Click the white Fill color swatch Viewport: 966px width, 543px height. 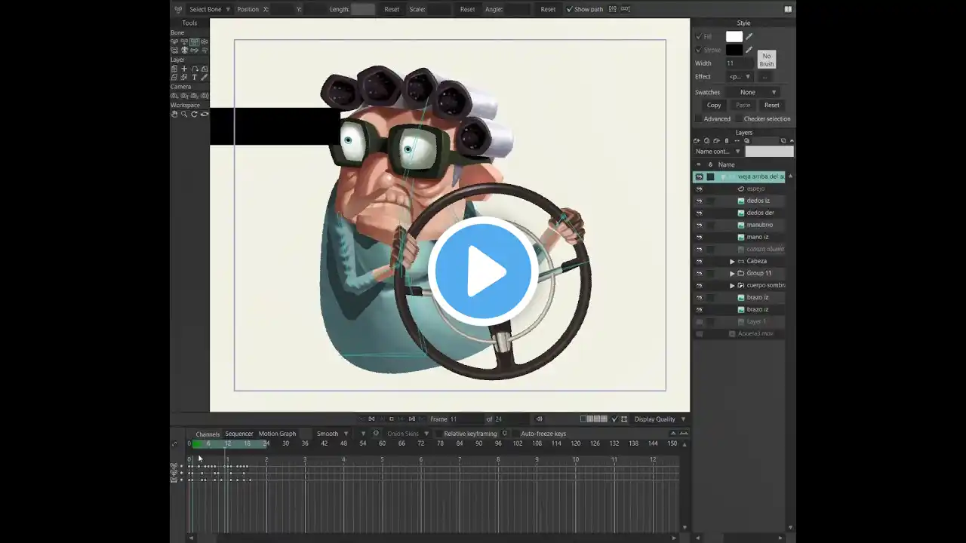coord(734,36)
